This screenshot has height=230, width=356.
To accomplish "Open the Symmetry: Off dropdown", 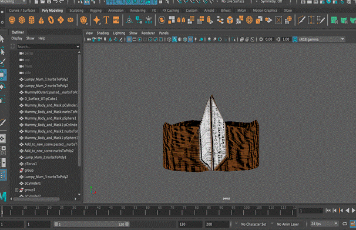I will [271, 2].
